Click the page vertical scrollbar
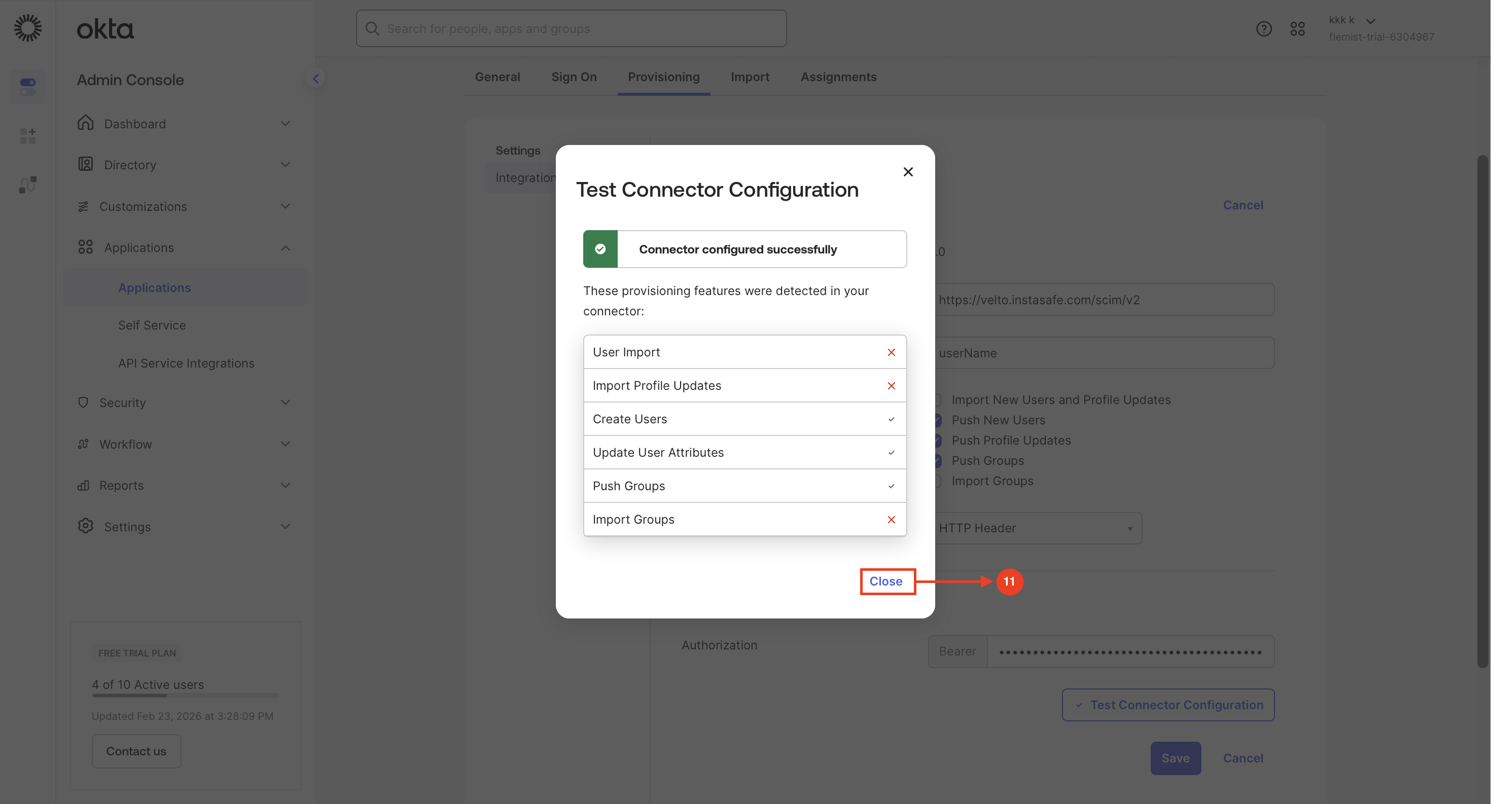 (1482, 410)
